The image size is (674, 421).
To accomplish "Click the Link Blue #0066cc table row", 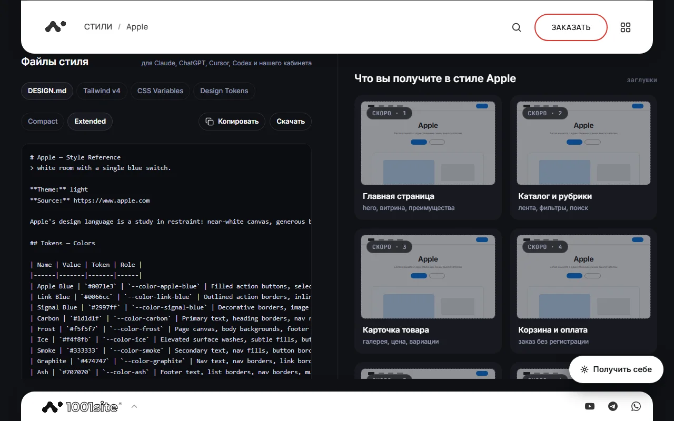I will point(171,297).
